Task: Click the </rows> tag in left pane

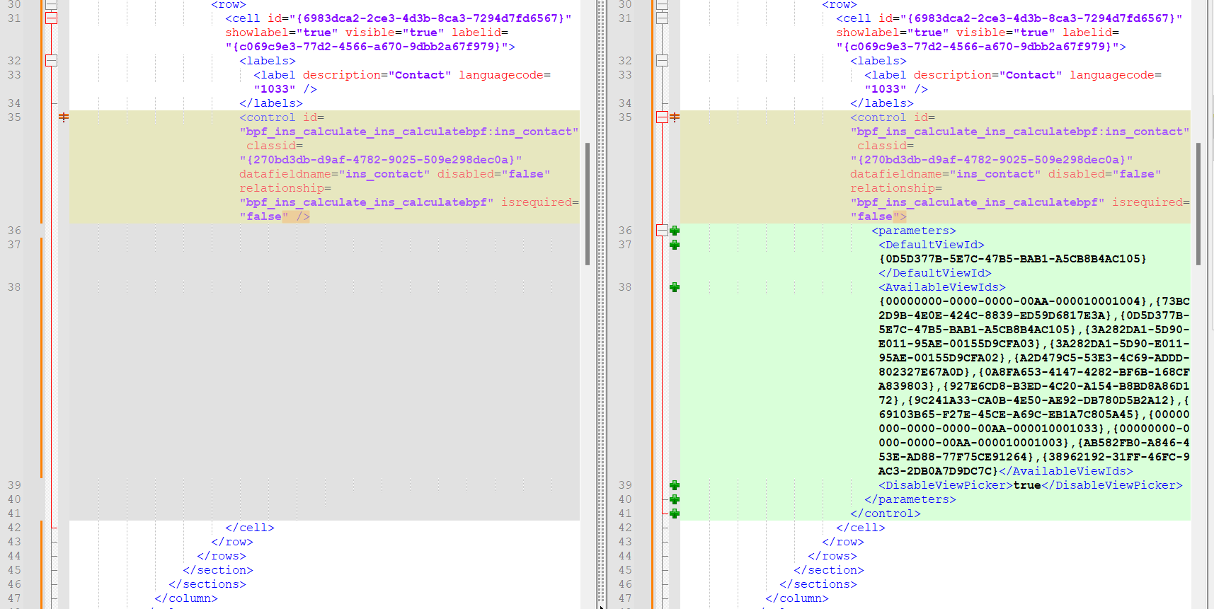Action: tap(222, 556)
